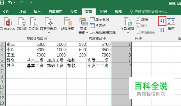Select helper column cell 3 in row 4
Viewport: 181px width, 106px height.
click(x=121, y=55)
